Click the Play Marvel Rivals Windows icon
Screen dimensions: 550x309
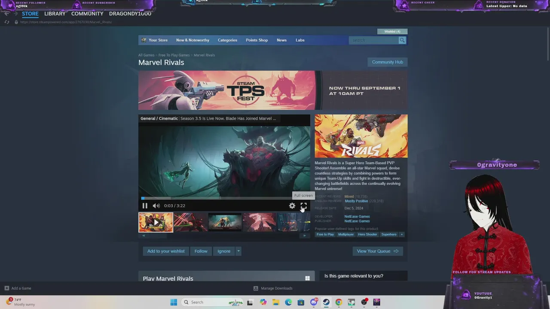307,279
